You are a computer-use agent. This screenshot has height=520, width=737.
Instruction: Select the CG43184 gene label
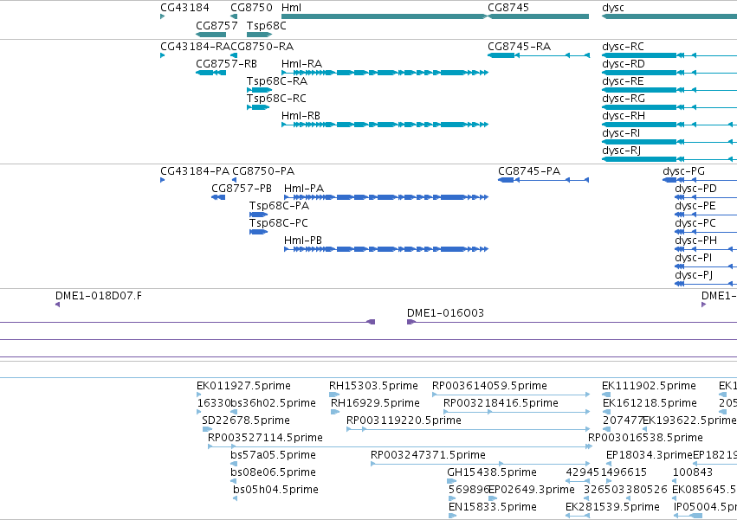coord(184,8)
